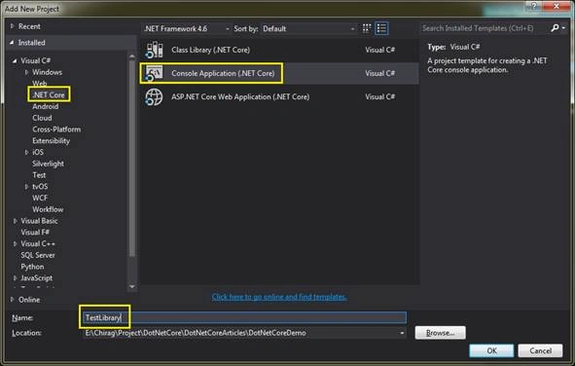Select the .NET Core category

pyautogui.click(x=49, y=95)
